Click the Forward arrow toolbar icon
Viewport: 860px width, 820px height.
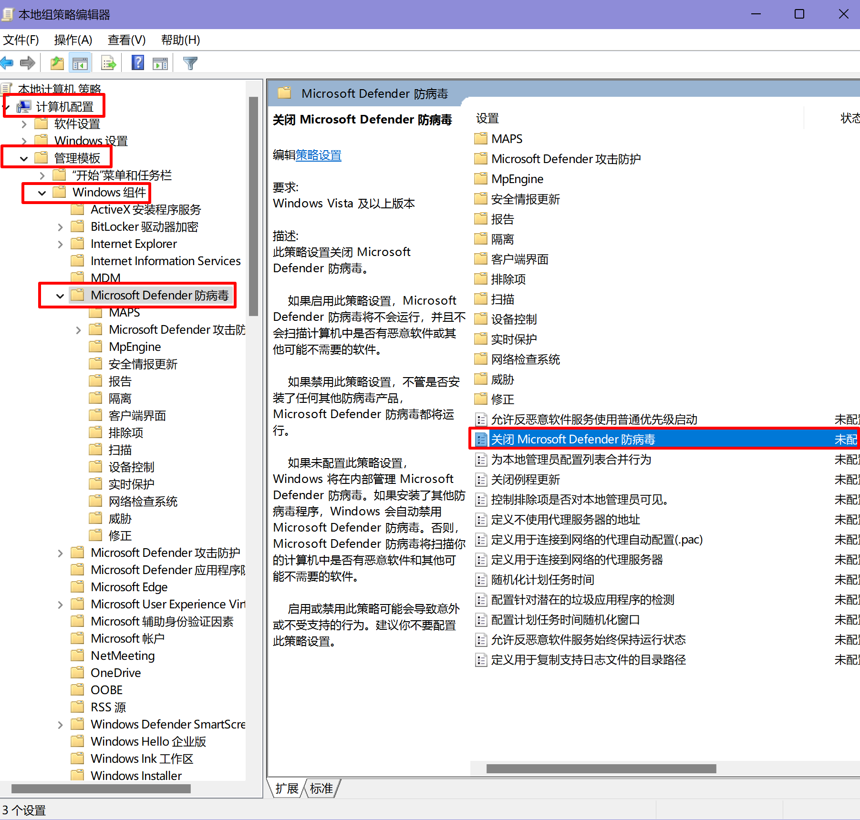(28, 62)
